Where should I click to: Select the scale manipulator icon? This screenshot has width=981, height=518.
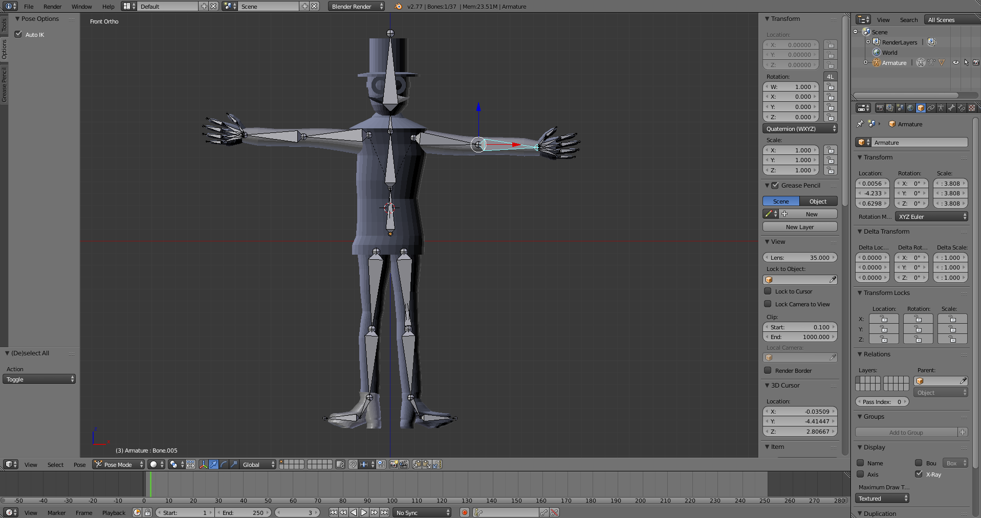pos(234,464)
